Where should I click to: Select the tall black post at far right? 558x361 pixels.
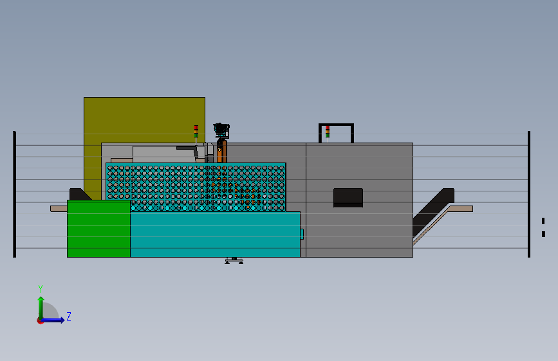[529, 194]
